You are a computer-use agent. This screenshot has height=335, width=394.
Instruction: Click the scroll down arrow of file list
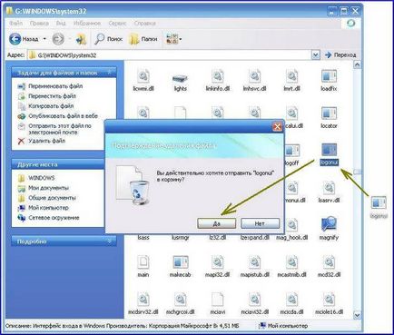point(357,315)
